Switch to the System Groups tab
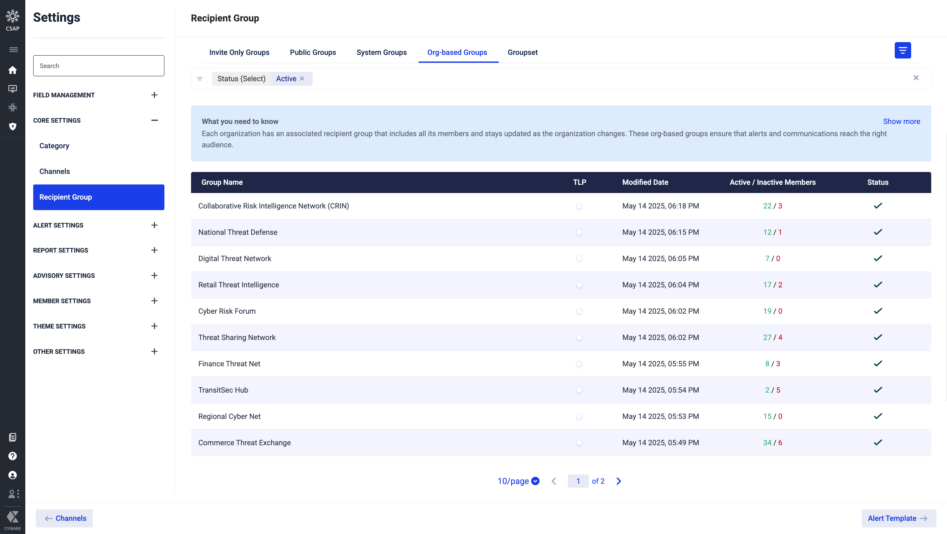Image resolution: width=947 pixels, height=534 pixels. tap(381, 53)
